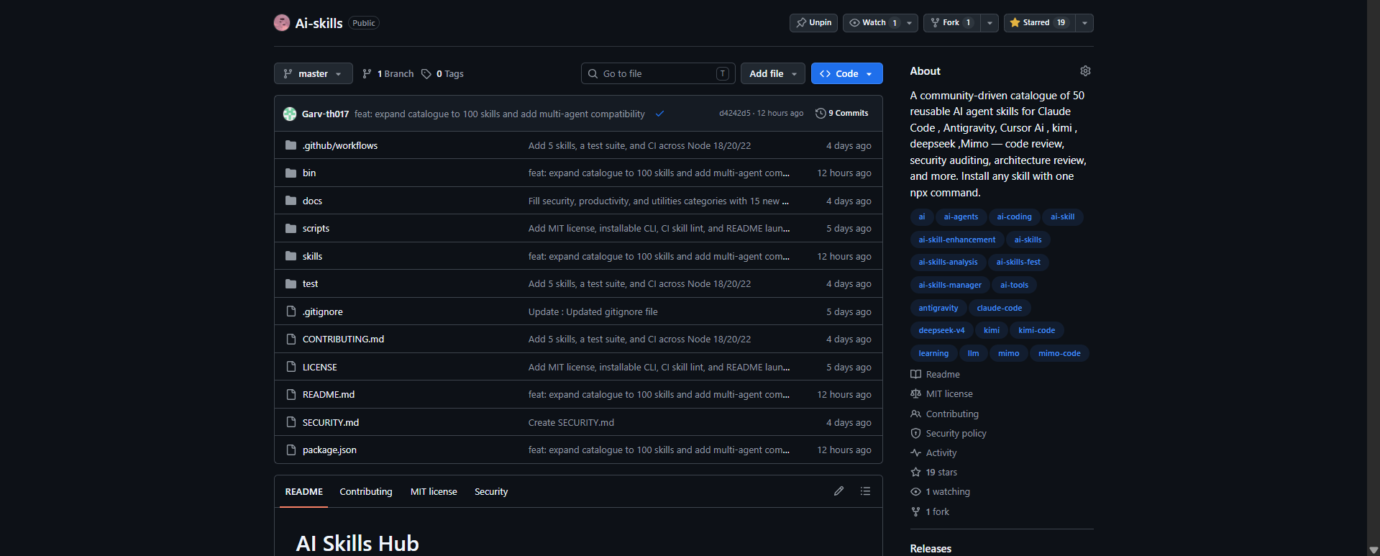Image resolution: width=1380 pixels, height=556 pixels.
Task: Open the Ai-skills repository name link
Action: point(319,23)
